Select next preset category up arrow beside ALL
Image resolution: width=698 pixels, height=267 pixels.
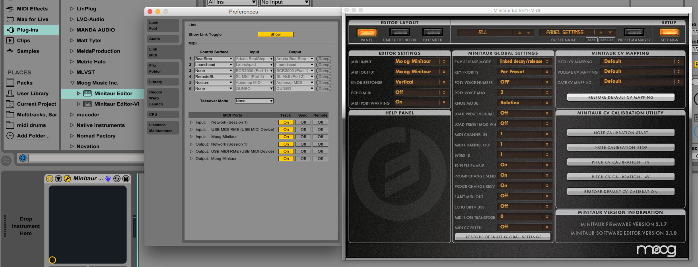pos(520,33)
